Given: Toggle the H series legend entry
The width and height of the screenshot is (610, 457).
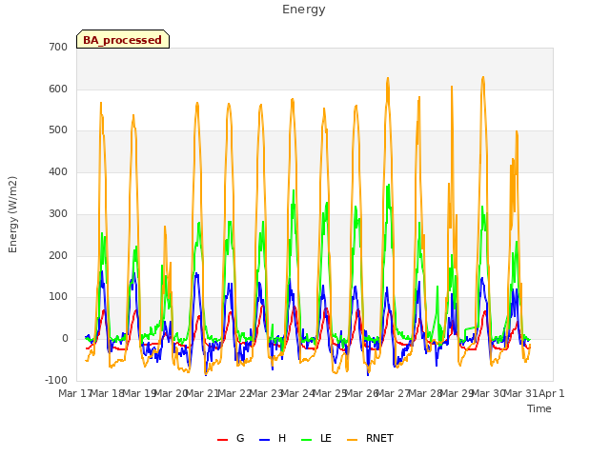Looking at the screenshot, I should [x=273, y=438].
